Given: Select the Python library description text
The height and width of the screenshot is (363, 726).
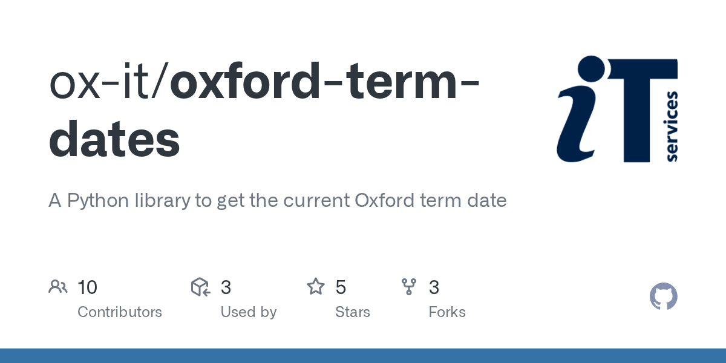Looking at the screenshot, I should point(277,200).
